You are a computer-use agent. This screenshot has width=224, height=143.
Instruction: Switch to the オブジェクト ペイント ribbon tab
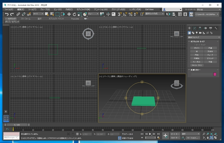point(56,19)
